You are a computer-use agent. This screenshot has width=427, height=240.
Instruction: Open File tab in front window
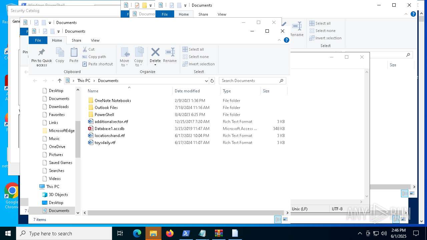click(38, 40)
